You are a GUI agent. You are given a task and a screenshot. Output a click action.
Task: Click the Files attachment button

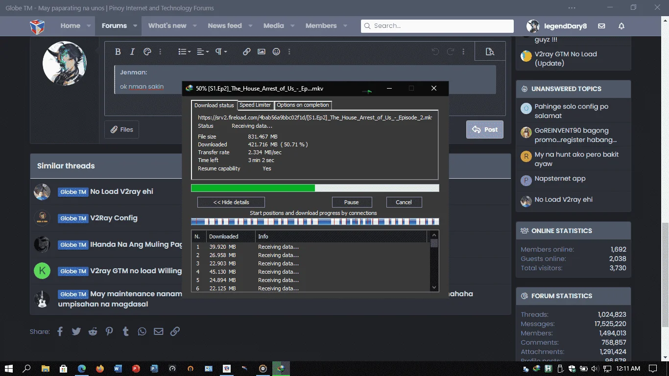coord(121,130)
